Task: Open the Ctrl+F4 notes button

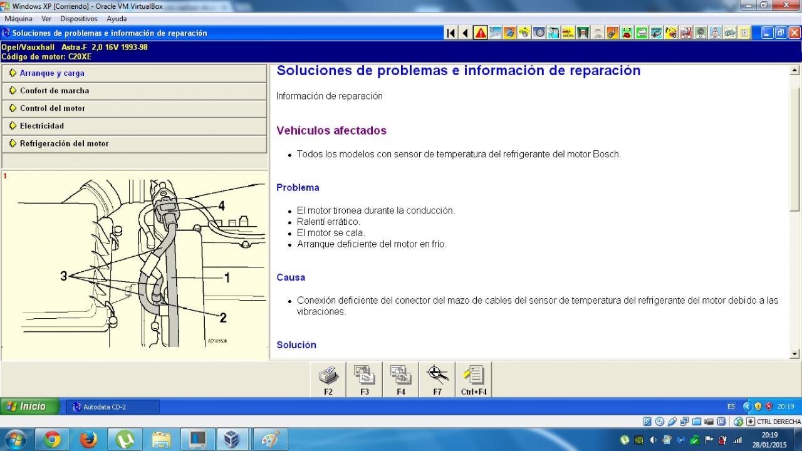Action: pos(474,379)
